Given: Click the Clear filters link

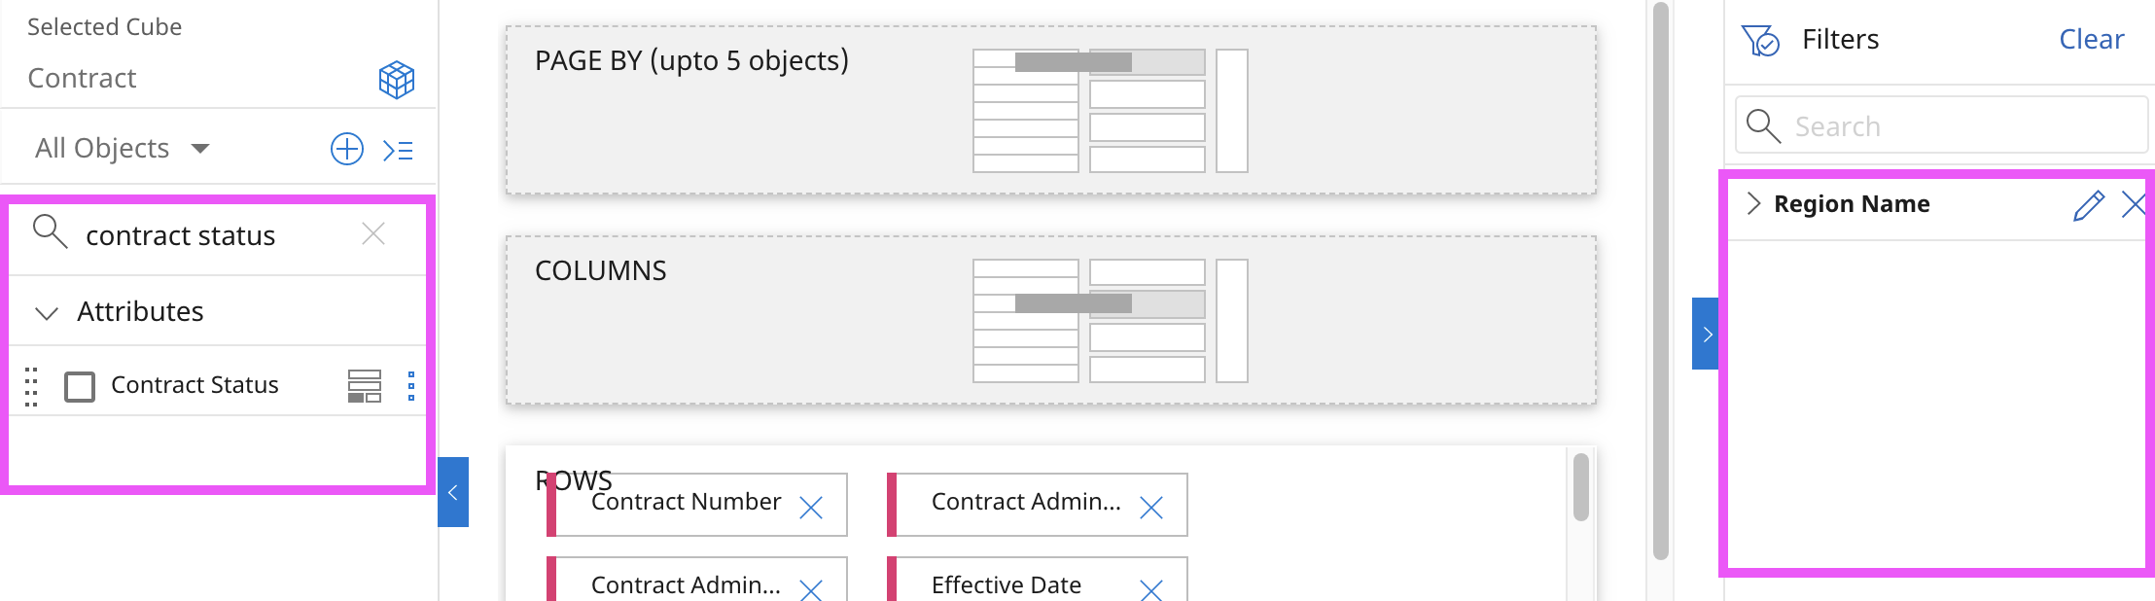Looking at the screenshot, I should tap(2091, 39).
